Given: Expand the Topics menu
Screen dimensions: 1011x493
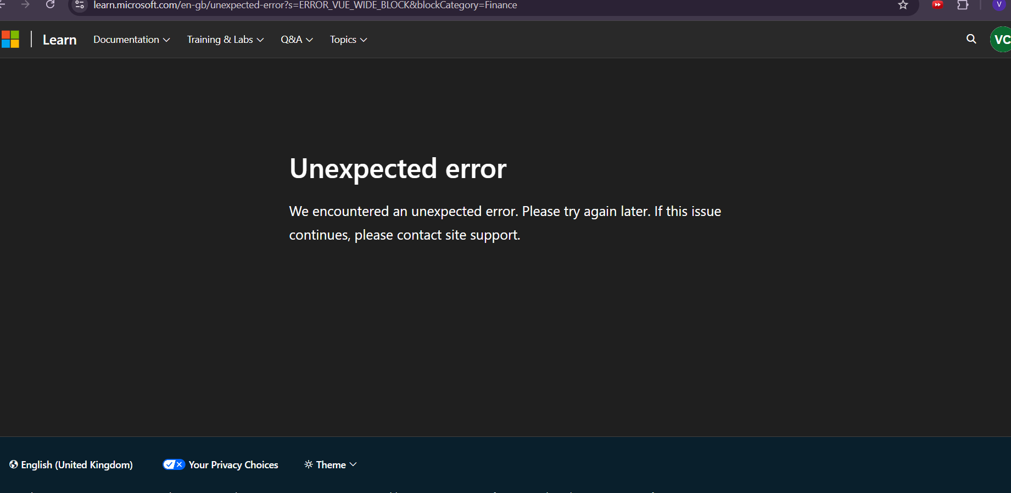Looking at the screenshot, I should coord(348,40).
